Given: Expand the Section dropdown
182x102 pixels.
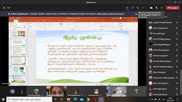Looking at the screenshot, I should tap(30, 27).
